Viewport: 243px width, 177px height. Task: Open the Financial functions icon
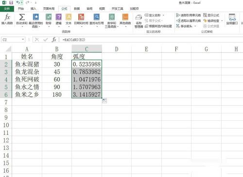point(49,17)
